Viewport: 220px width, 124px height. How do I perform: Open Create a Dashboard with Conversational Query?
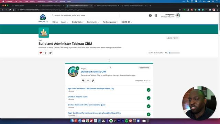point(87,105)
